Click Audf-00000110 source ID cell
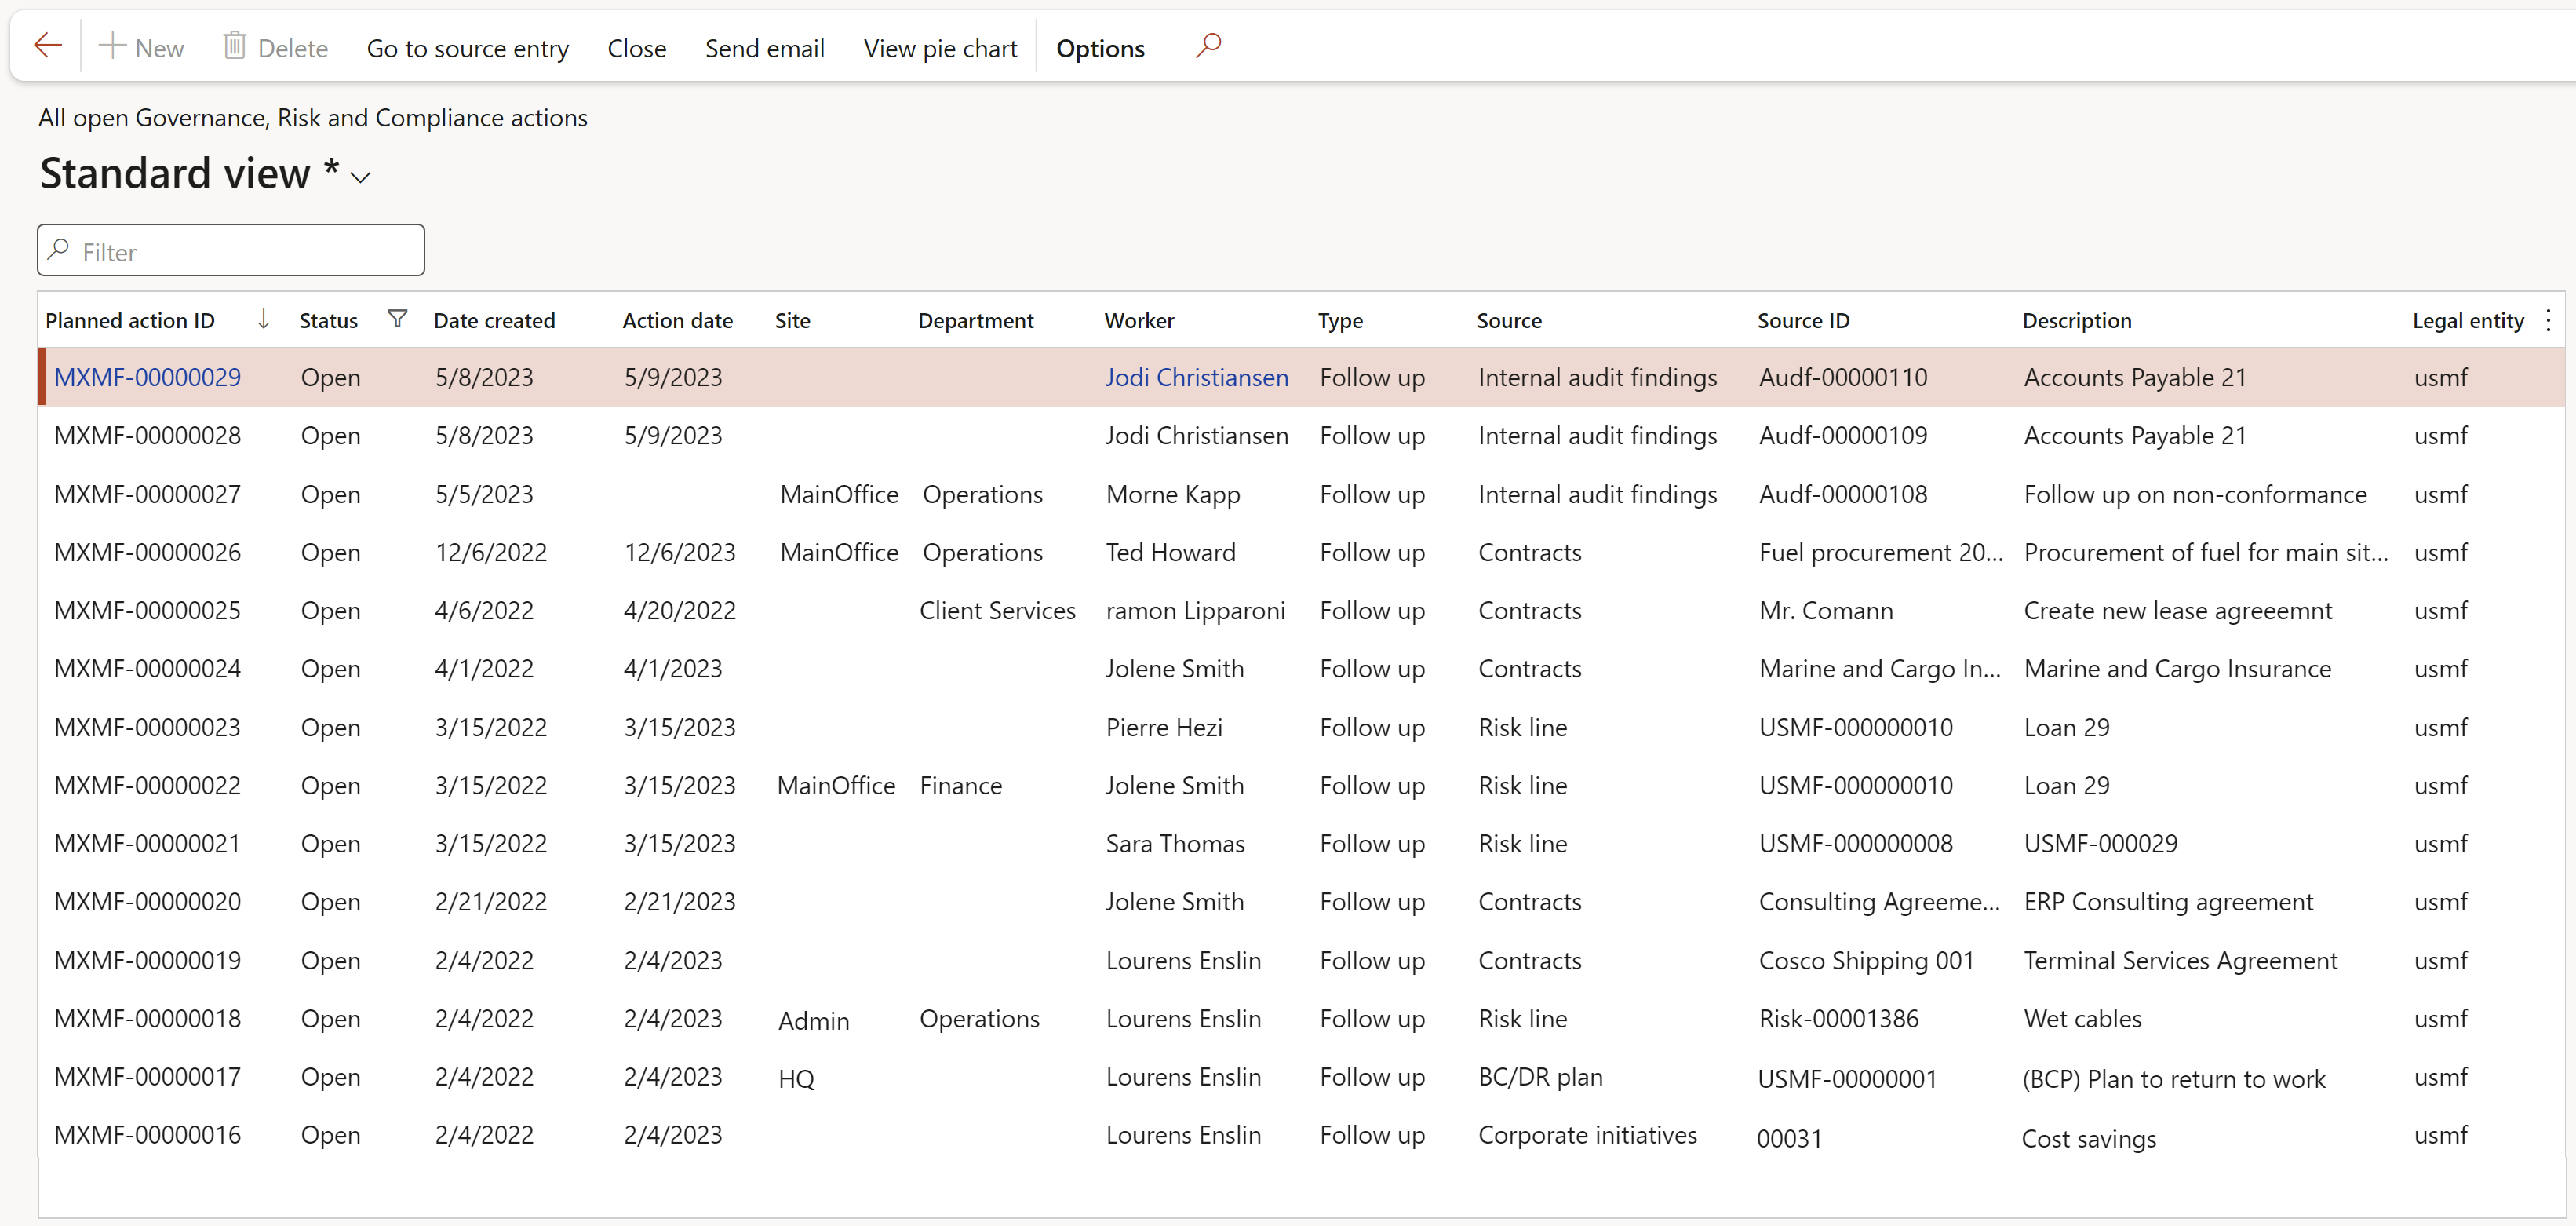 (x=1843, y=377)
